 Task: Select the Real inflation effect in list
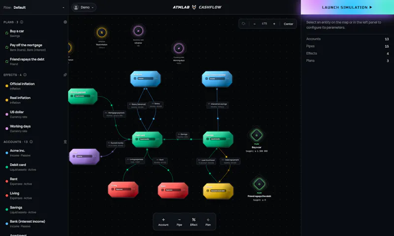pos(34,100)
